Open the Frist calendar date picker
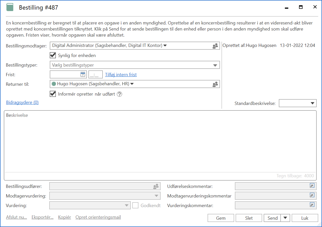The height and width of the screenshot is (227, 322). pyautogui.click(x=83, y=74)
